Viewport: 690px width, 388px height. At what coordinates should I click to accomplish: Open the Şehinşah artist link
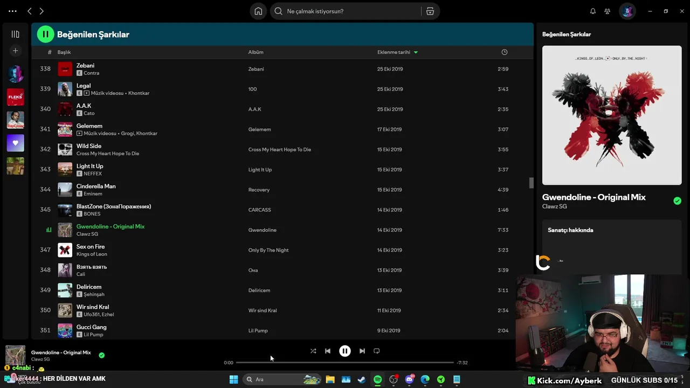(94, 295)
